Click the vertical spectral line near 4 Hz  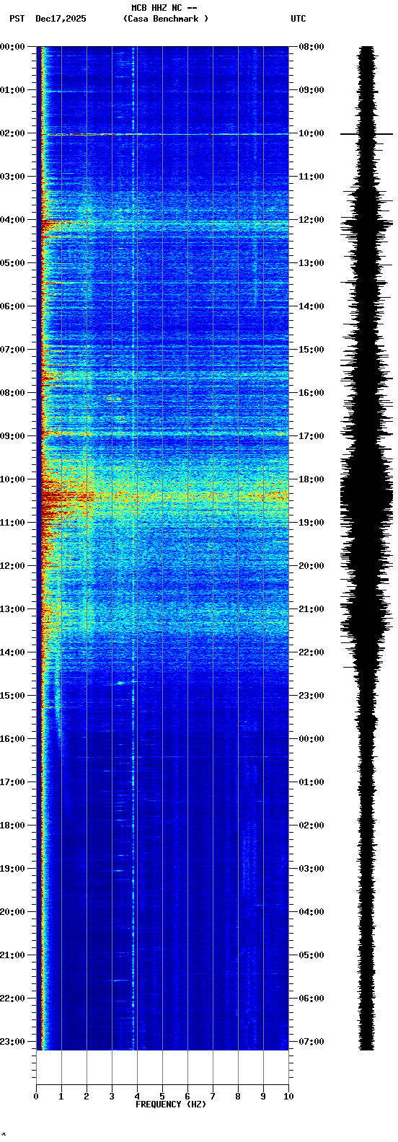click(x=133, y=548)
